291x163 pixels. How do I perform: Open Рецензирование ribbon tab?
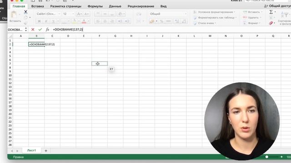[141, 6]
